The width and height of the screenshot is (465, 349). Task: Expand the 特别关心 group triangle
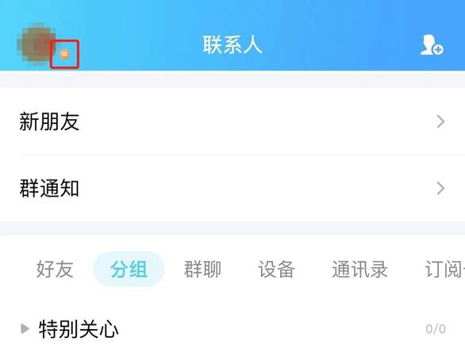coord(25,328)
